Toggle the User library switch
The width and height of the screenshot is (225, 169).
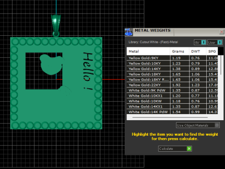tap(215, 42)
